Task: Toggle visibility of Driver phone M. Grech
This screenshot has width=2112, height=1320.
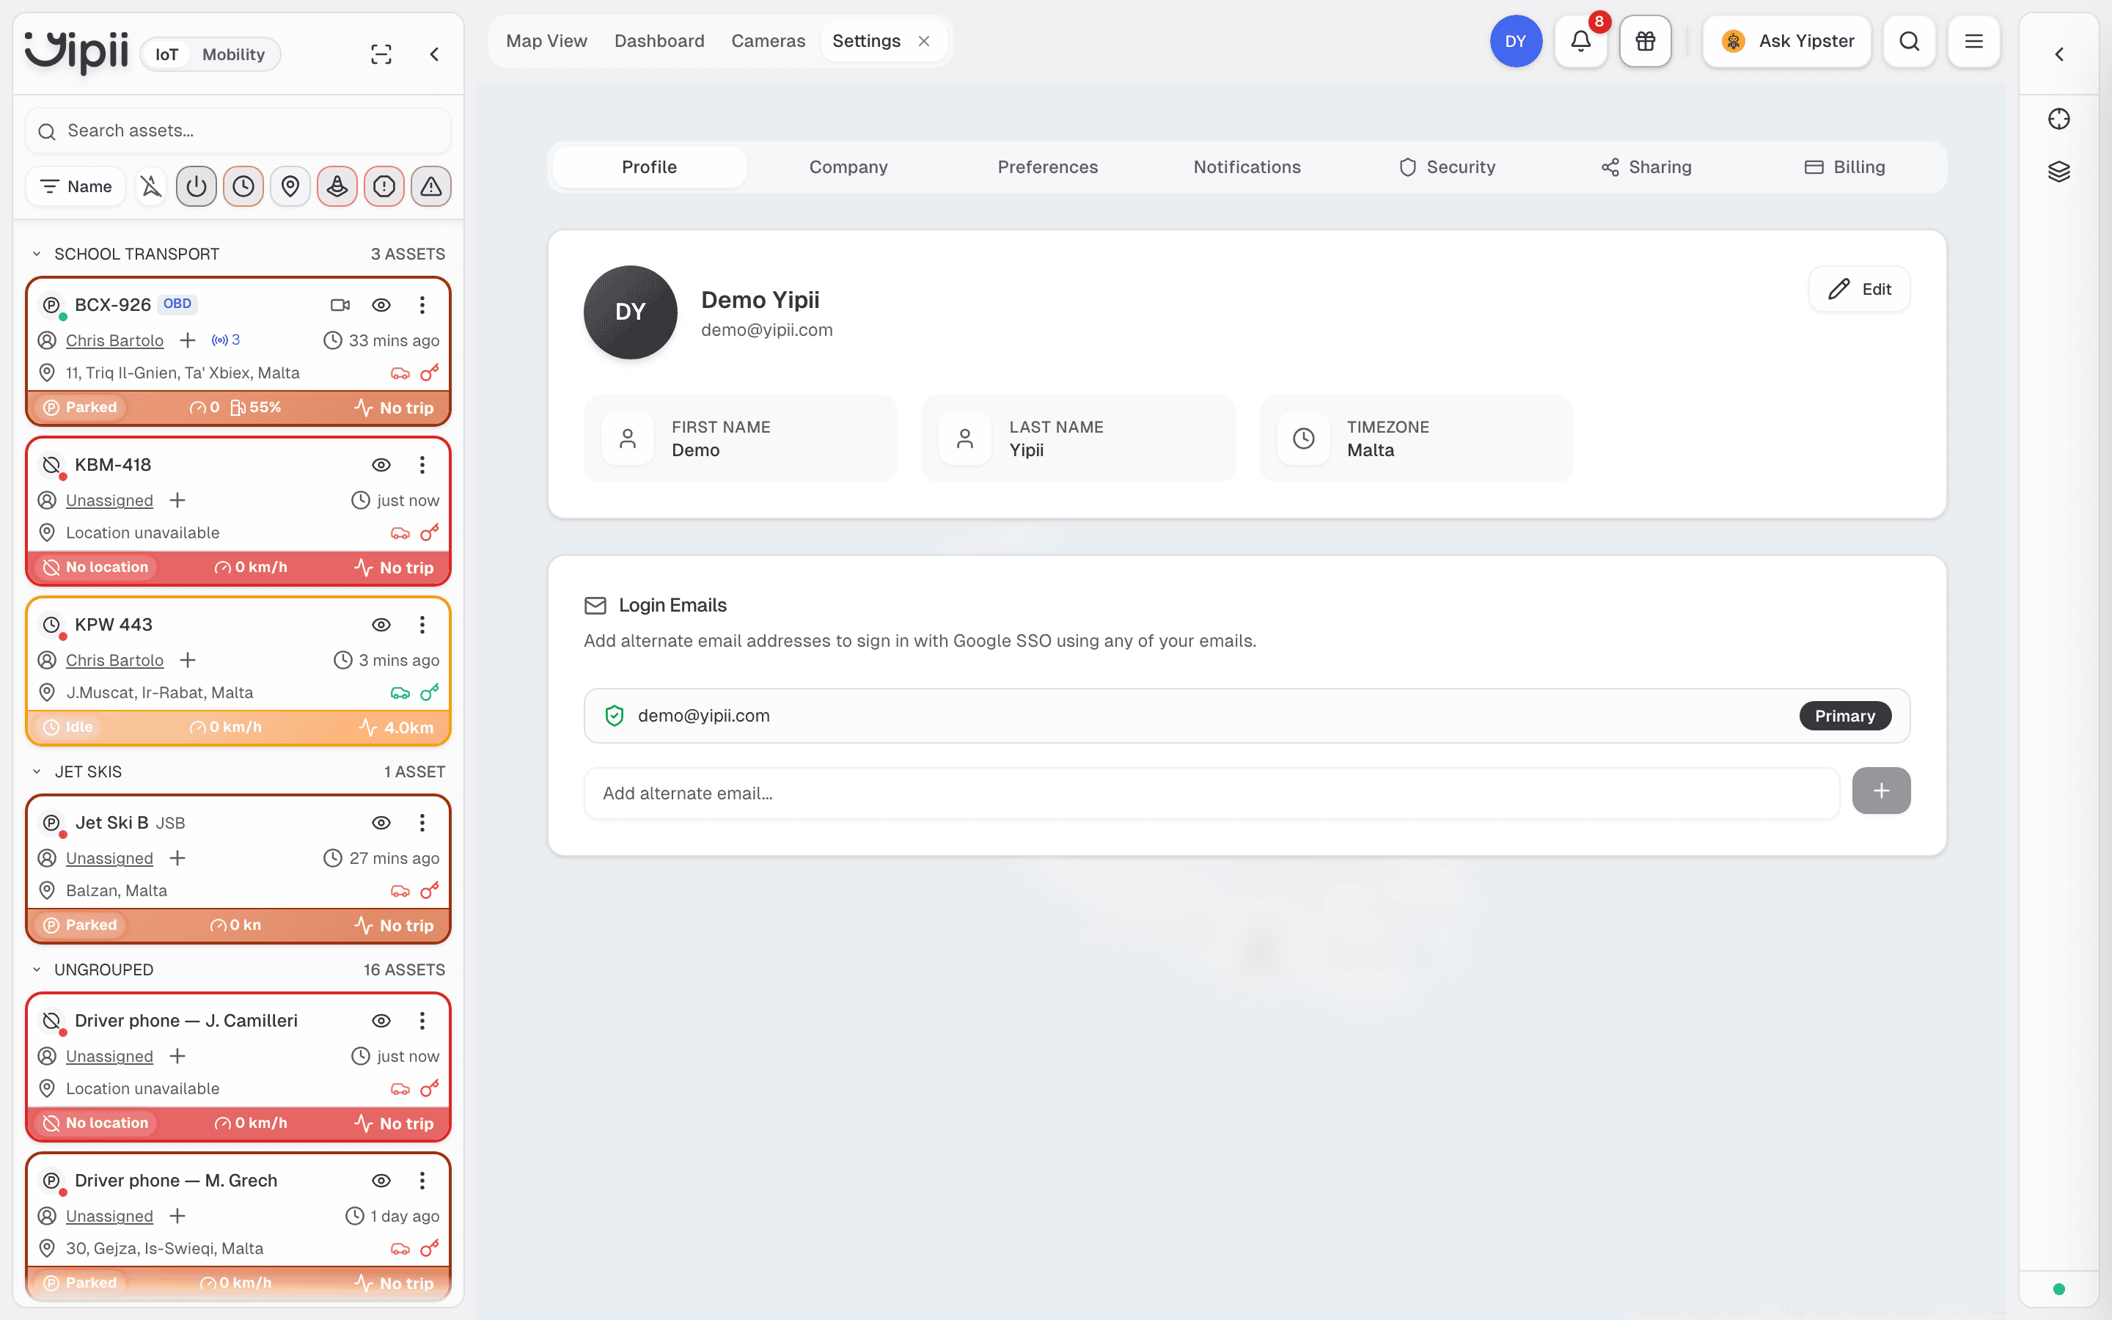Action: point(381,1181)
